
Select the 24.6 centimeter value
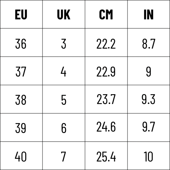click(106, 127)
